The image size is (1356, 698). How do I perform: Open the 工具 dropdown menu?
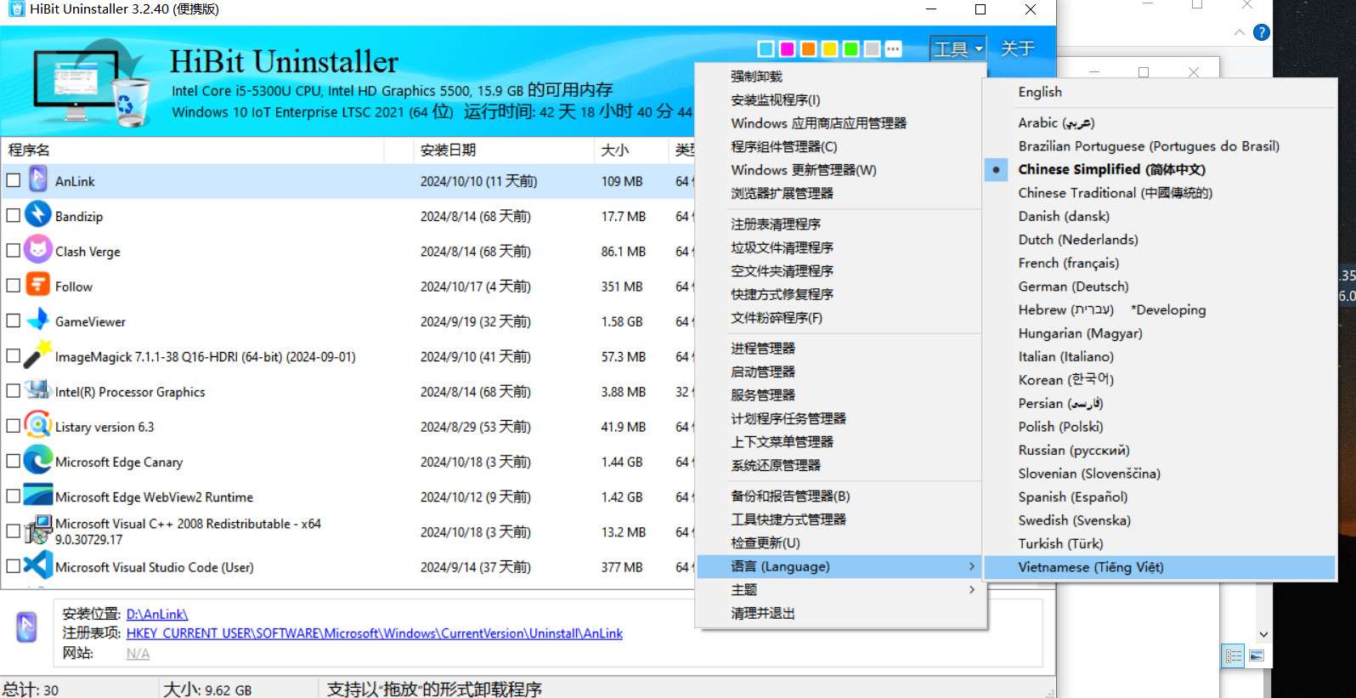[x=958, y=48]
